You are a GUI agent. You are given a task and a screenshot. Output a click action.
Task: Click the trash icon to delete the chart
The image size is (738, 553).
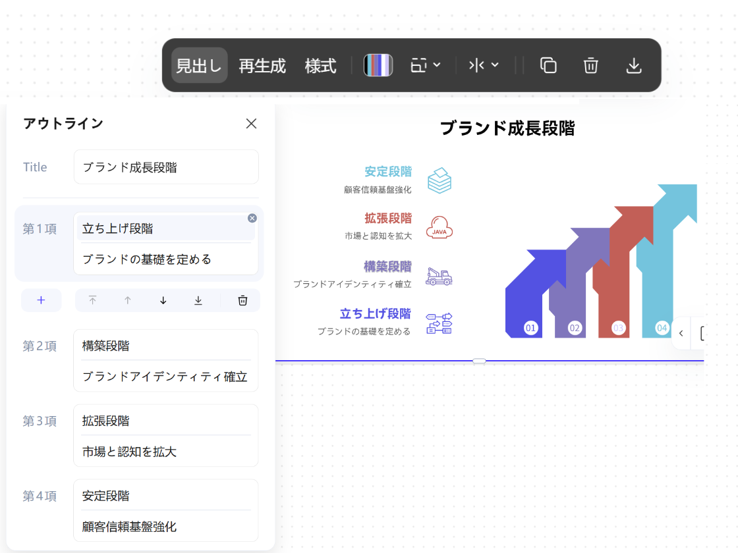pyautogui.click(x=590, y=65)
